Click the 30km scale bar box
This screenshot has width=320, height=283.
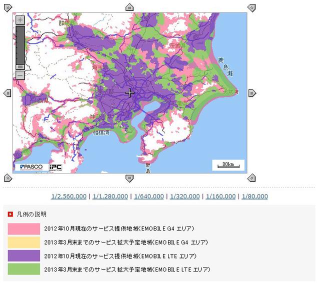pos(228,165)
